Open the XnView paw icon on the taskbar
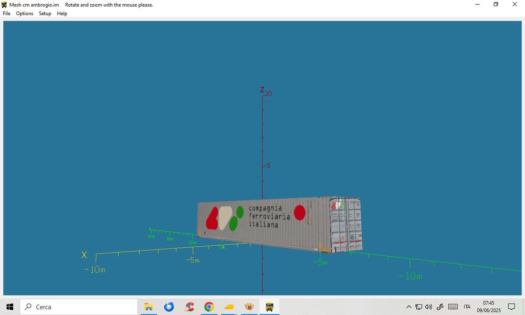Viewport: 525px width, 315px height. point(249,307)
